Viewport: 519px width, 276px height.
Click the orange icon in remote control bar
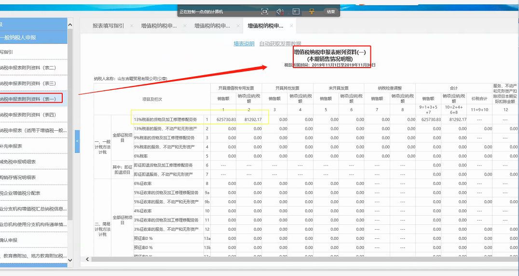[312, 11]
